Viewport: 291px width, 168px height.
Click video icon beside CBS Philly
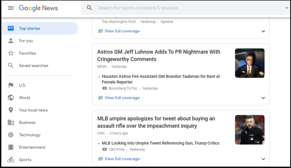pos(105,149)
